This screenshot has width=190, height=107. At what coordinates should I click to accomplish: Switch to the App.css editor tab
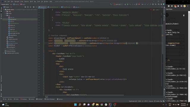[x=77, y=7]
